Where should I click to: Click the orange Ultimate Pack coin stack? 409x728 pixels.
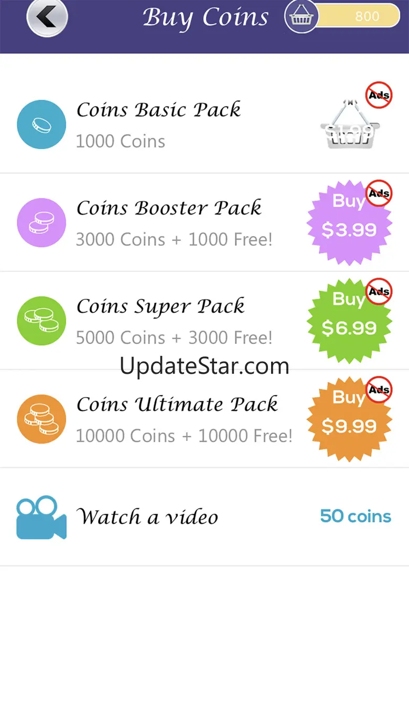41,419
